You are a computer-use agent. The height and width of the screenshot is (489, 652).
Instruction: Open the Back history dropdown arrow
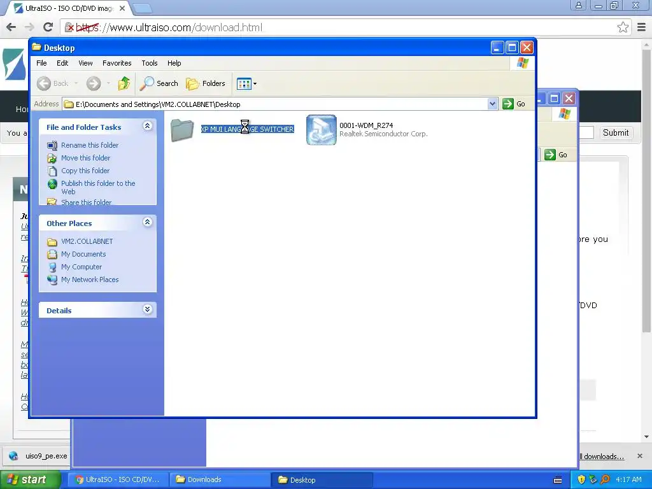[x=76, y=83]
